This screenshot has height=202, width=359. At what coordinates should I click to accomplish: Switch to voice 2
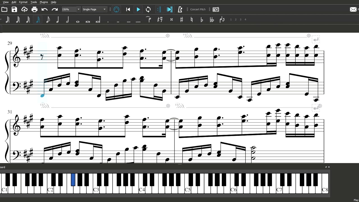(236, 20)
